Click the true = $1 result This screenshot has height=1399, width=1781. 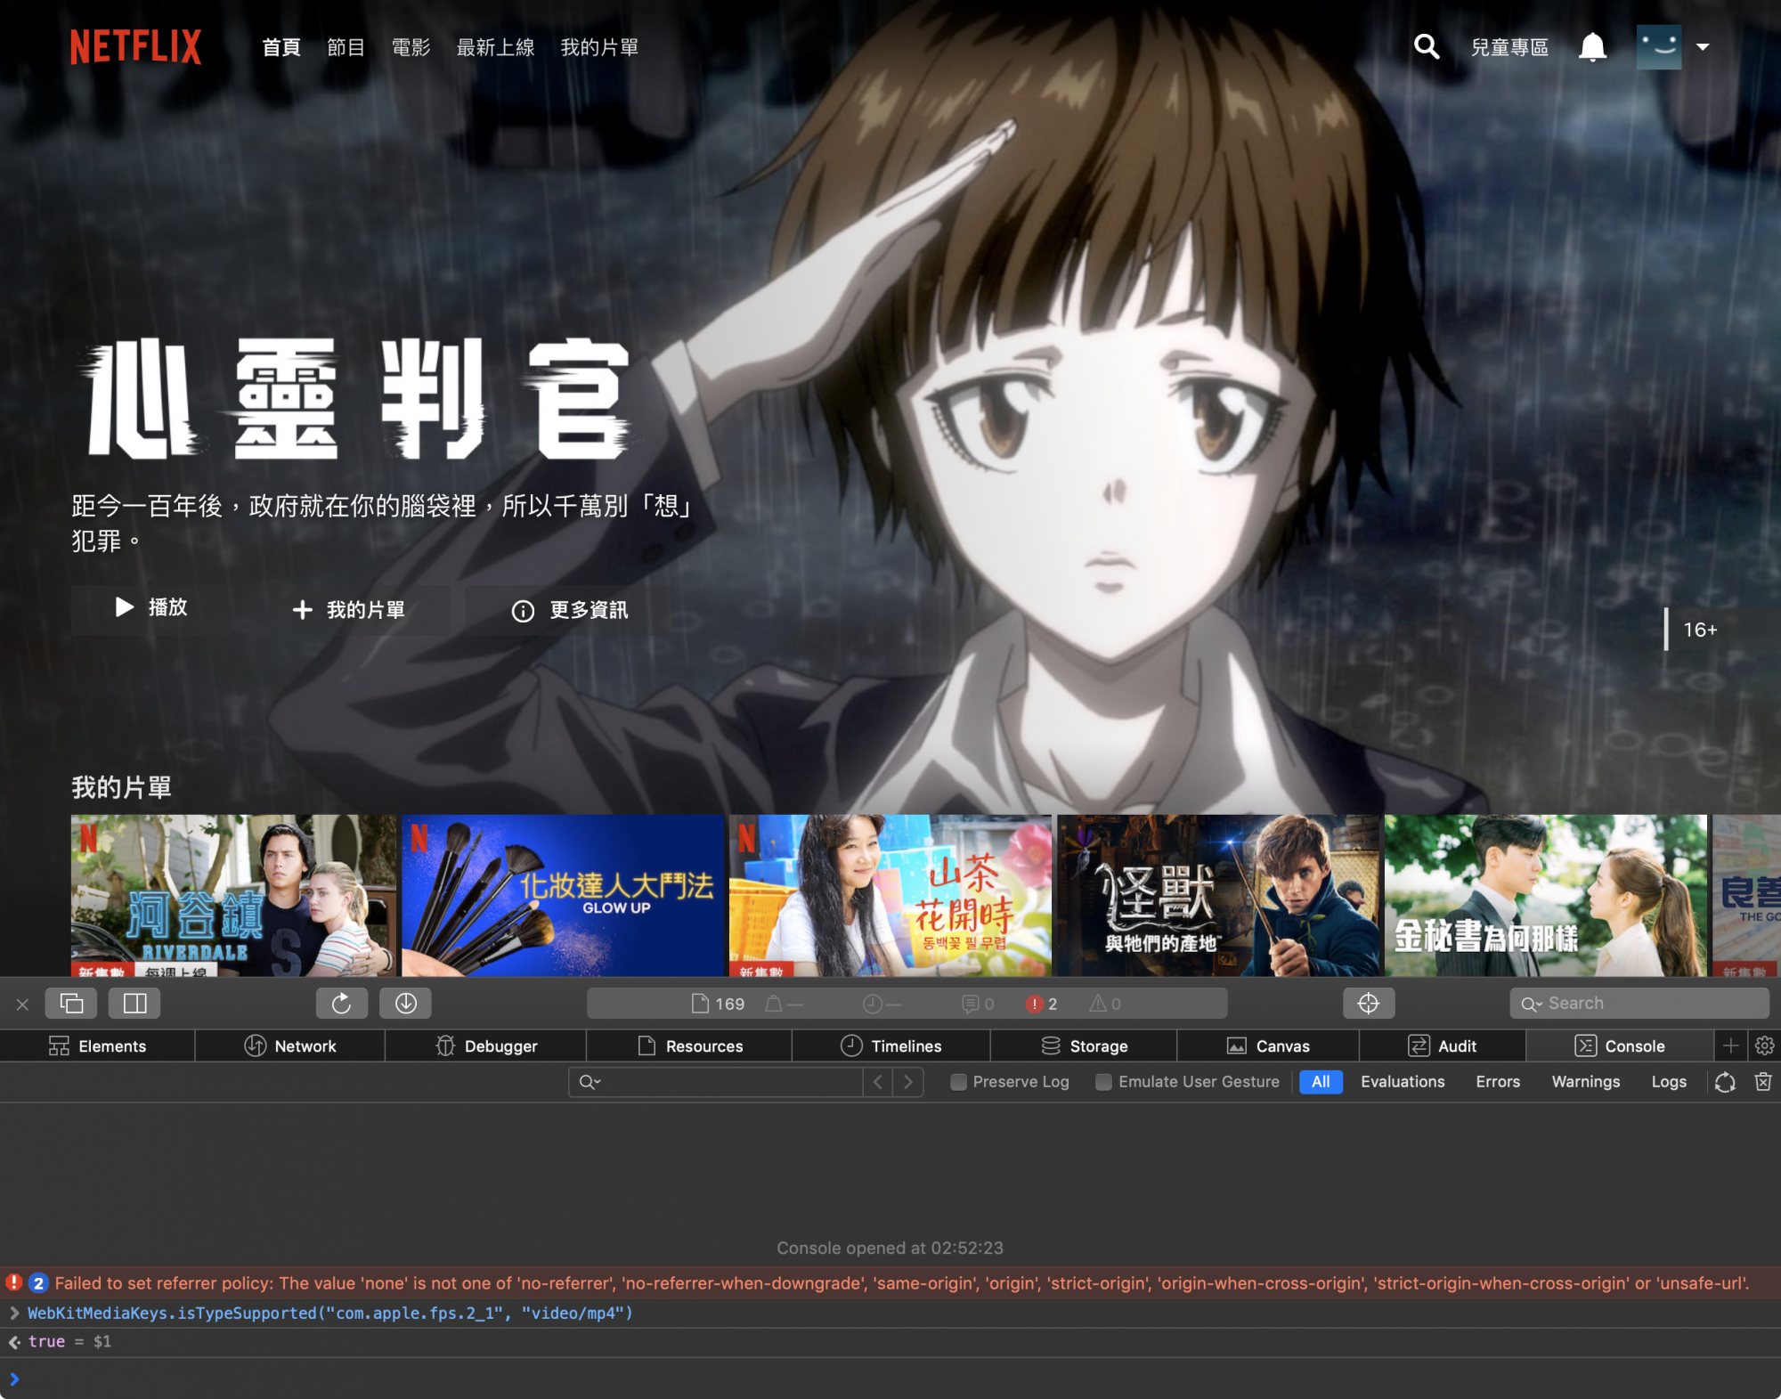pos(69,1342)
